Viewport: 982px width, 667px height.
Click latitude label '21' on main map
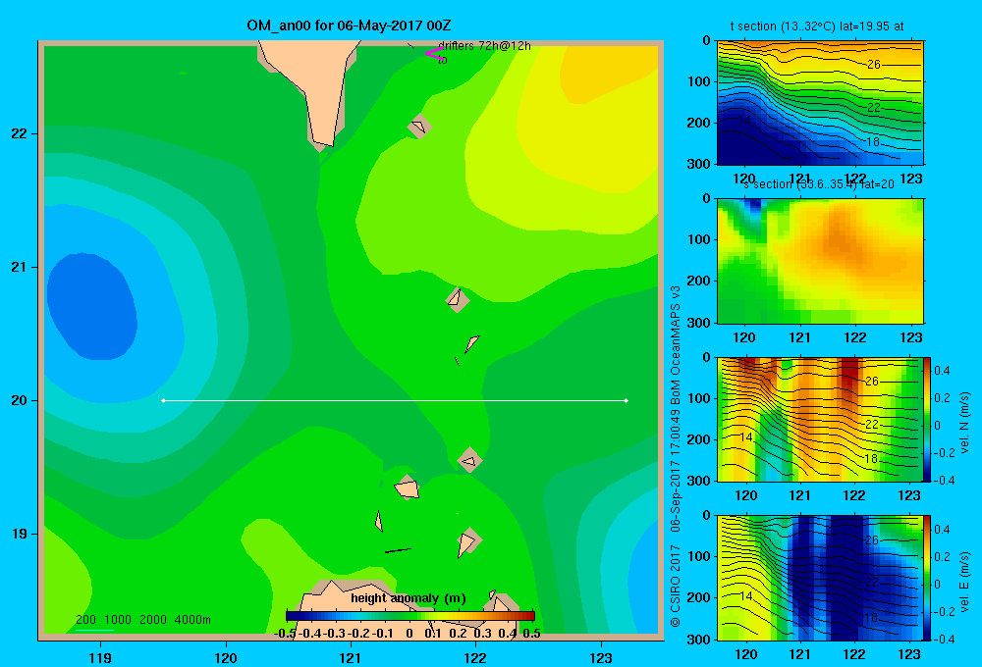20,267
